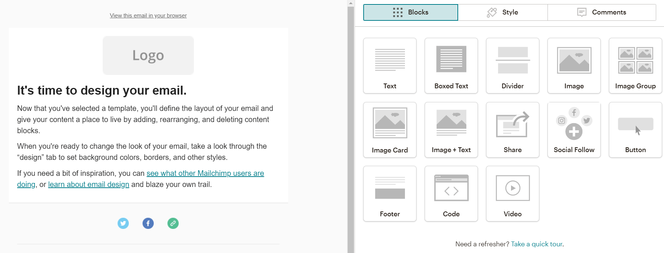This screenshot has width=664, height=253.
Task: Pick the Image Group block
Action: click(x=635, y=66)
